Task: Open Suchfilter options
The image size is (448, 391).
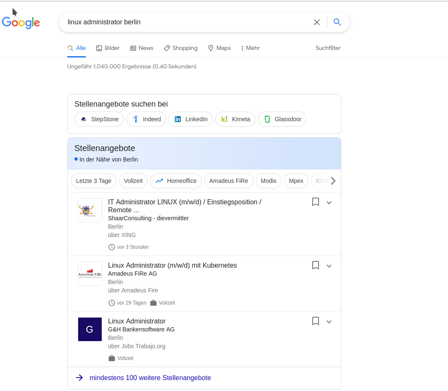Action: click(x=328, y=48)
